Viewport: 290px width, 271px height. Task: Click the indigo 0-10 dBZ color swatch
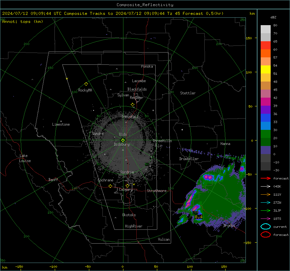[266, 150]
